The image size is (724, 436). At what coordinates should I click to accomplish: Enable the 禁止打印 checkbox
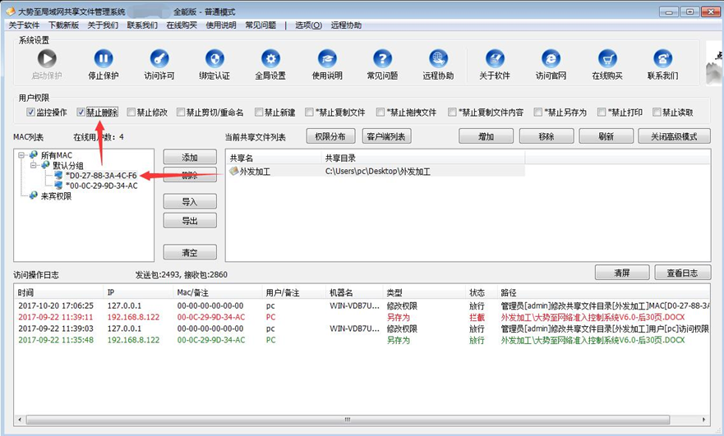[602, 112]
